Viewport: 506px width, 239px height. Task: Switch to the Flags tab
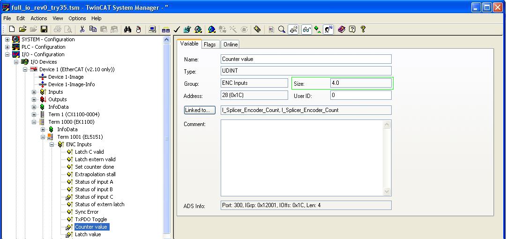[210, 45]
